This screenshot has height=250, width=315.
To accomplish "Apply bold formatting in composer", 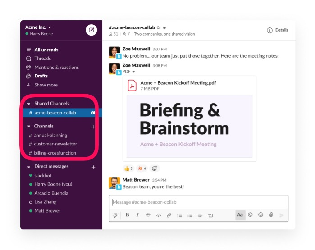I will pyautogui.click(x=127, y=215).
